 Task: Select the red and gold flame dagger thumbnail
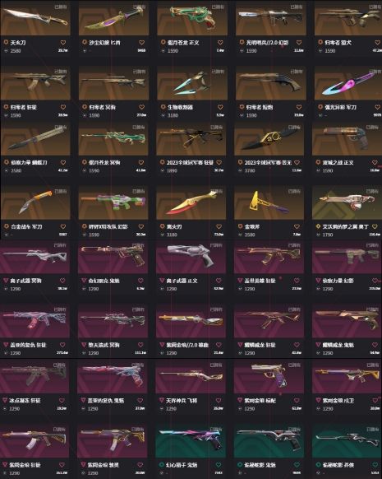(191, 202)
